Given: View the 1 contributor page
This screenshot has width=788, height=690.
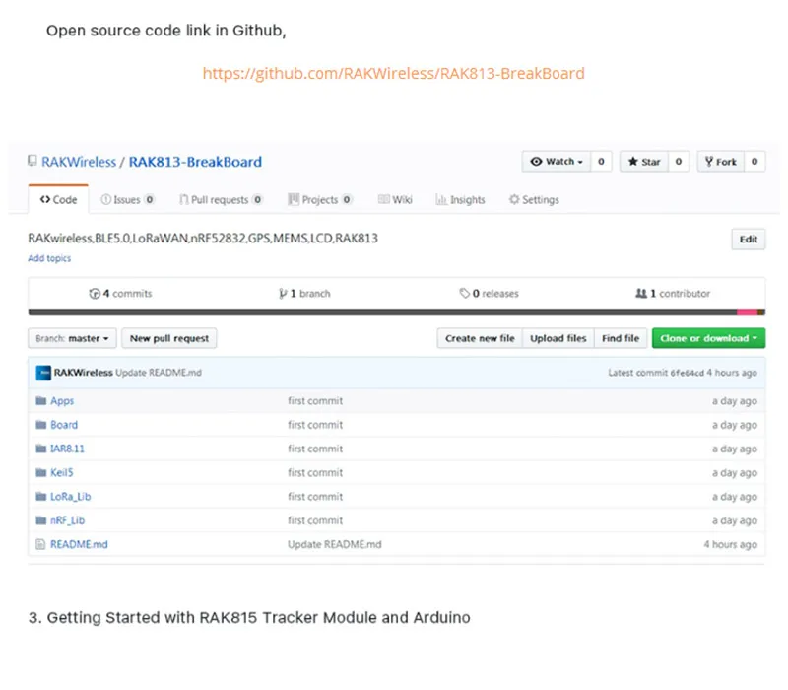Looking at the screenshot, I should (x=673, y=293).
